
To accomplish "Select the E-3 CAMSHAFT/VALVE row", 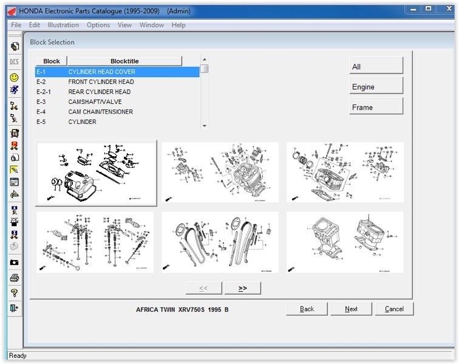I will [x=117, y=101].
